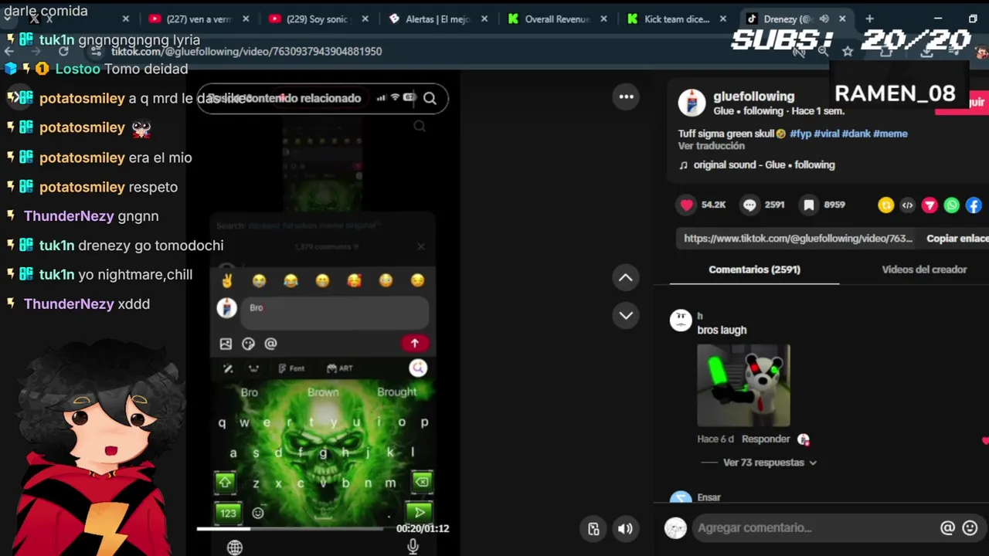Switch to Videos del creador tab
Image resolution: width=989 pixels, height=556 pixels.
pos(924,270)
